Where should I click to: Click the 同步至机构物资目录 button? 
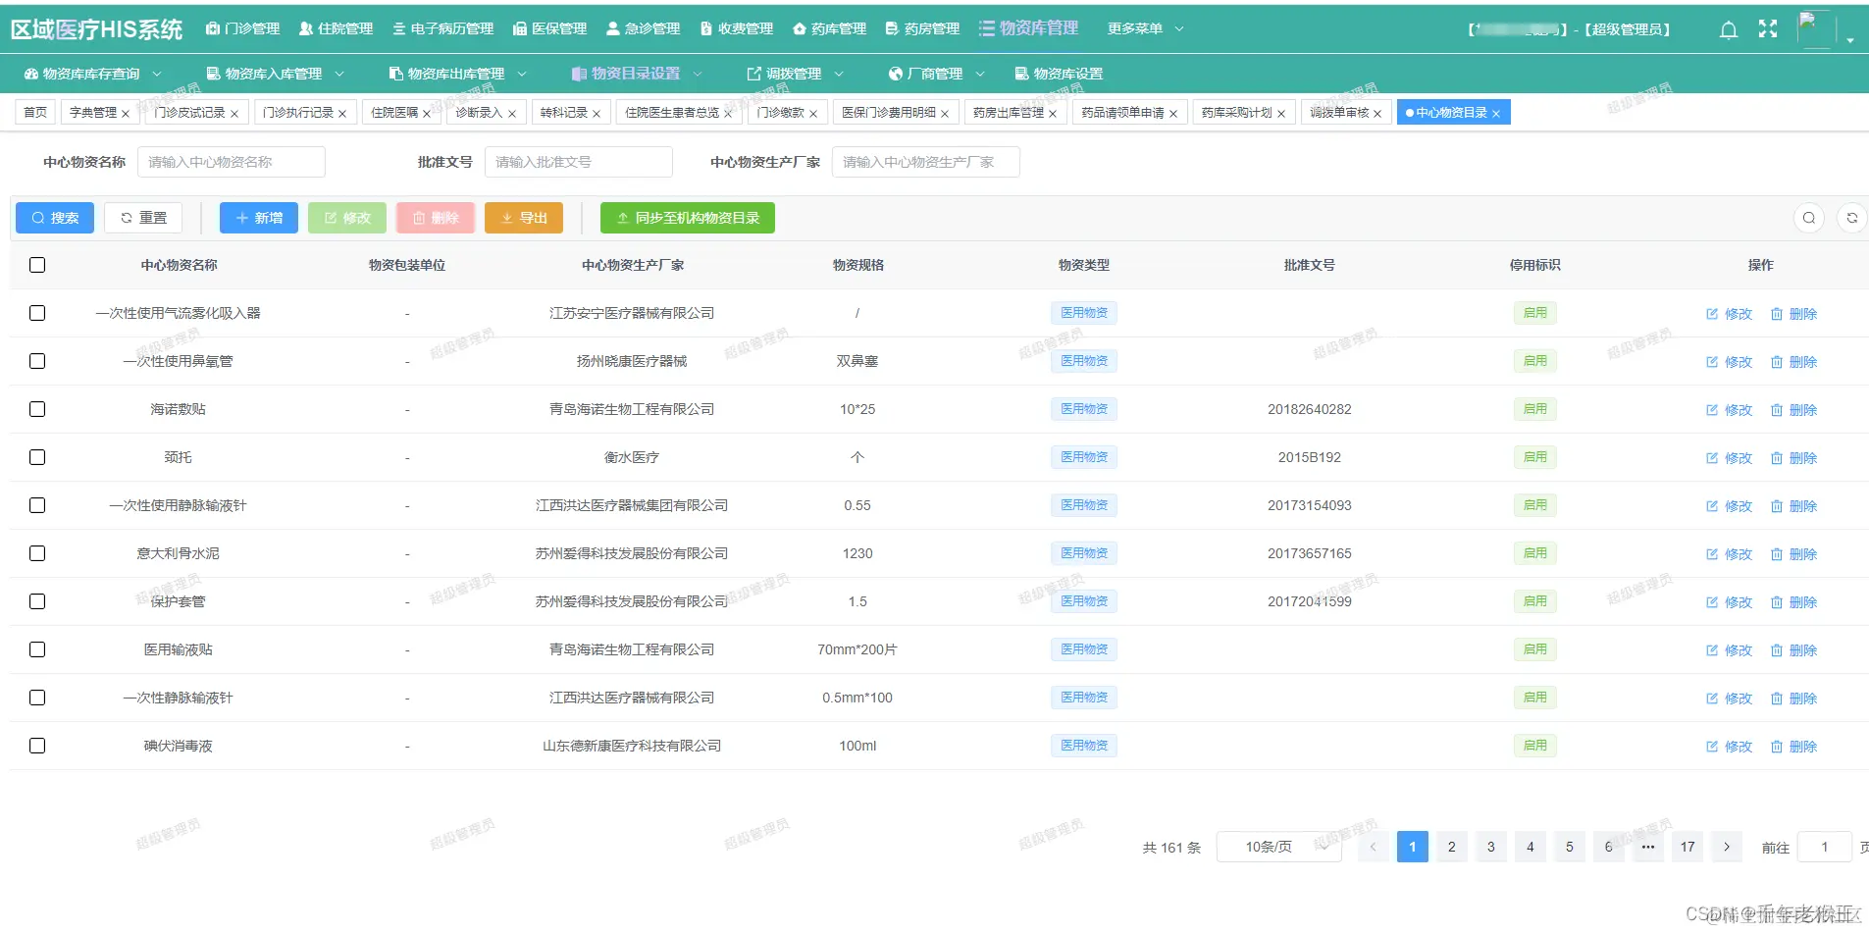click(688, 218)
